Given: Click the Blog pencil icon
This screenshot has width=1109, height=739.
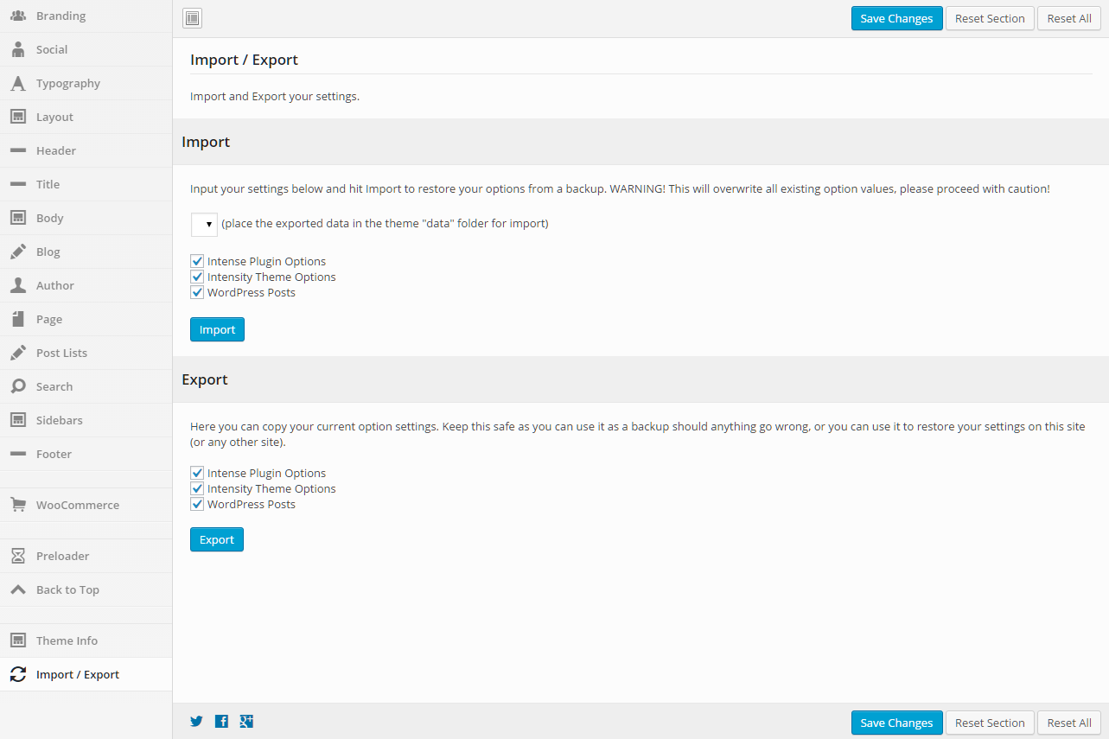Looking at the screenshot, I should coord(18,252).
